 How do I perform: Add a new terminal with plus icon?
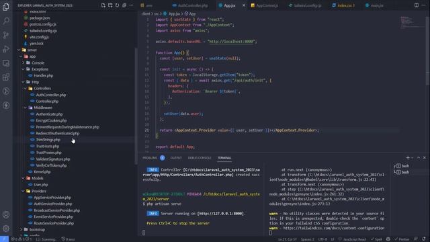408,158
